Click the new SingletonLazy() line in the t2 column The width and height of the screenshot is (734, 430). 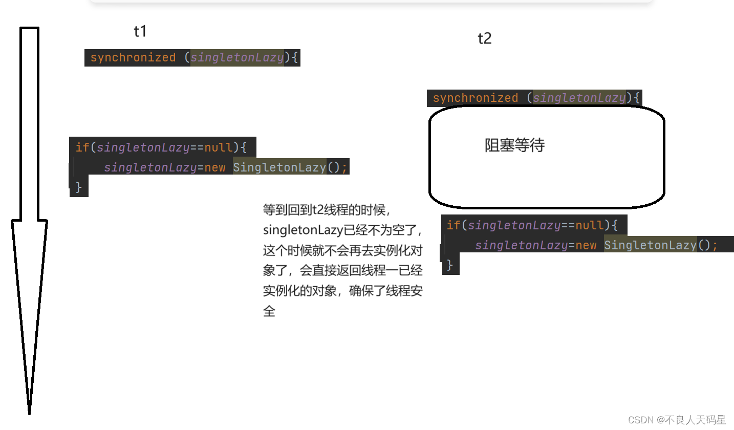click(597, 245)
